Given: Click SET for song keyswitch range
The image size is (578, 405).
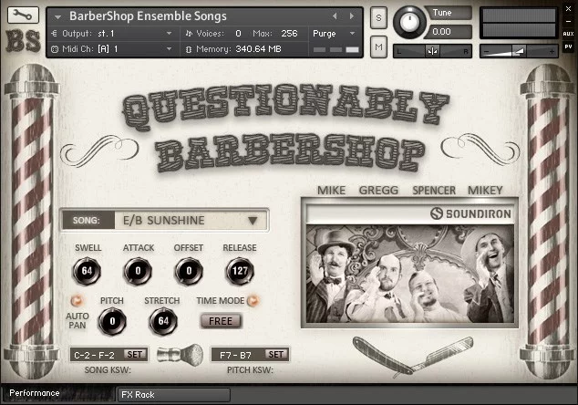Looking at the screenshot, I should [135, 355].
